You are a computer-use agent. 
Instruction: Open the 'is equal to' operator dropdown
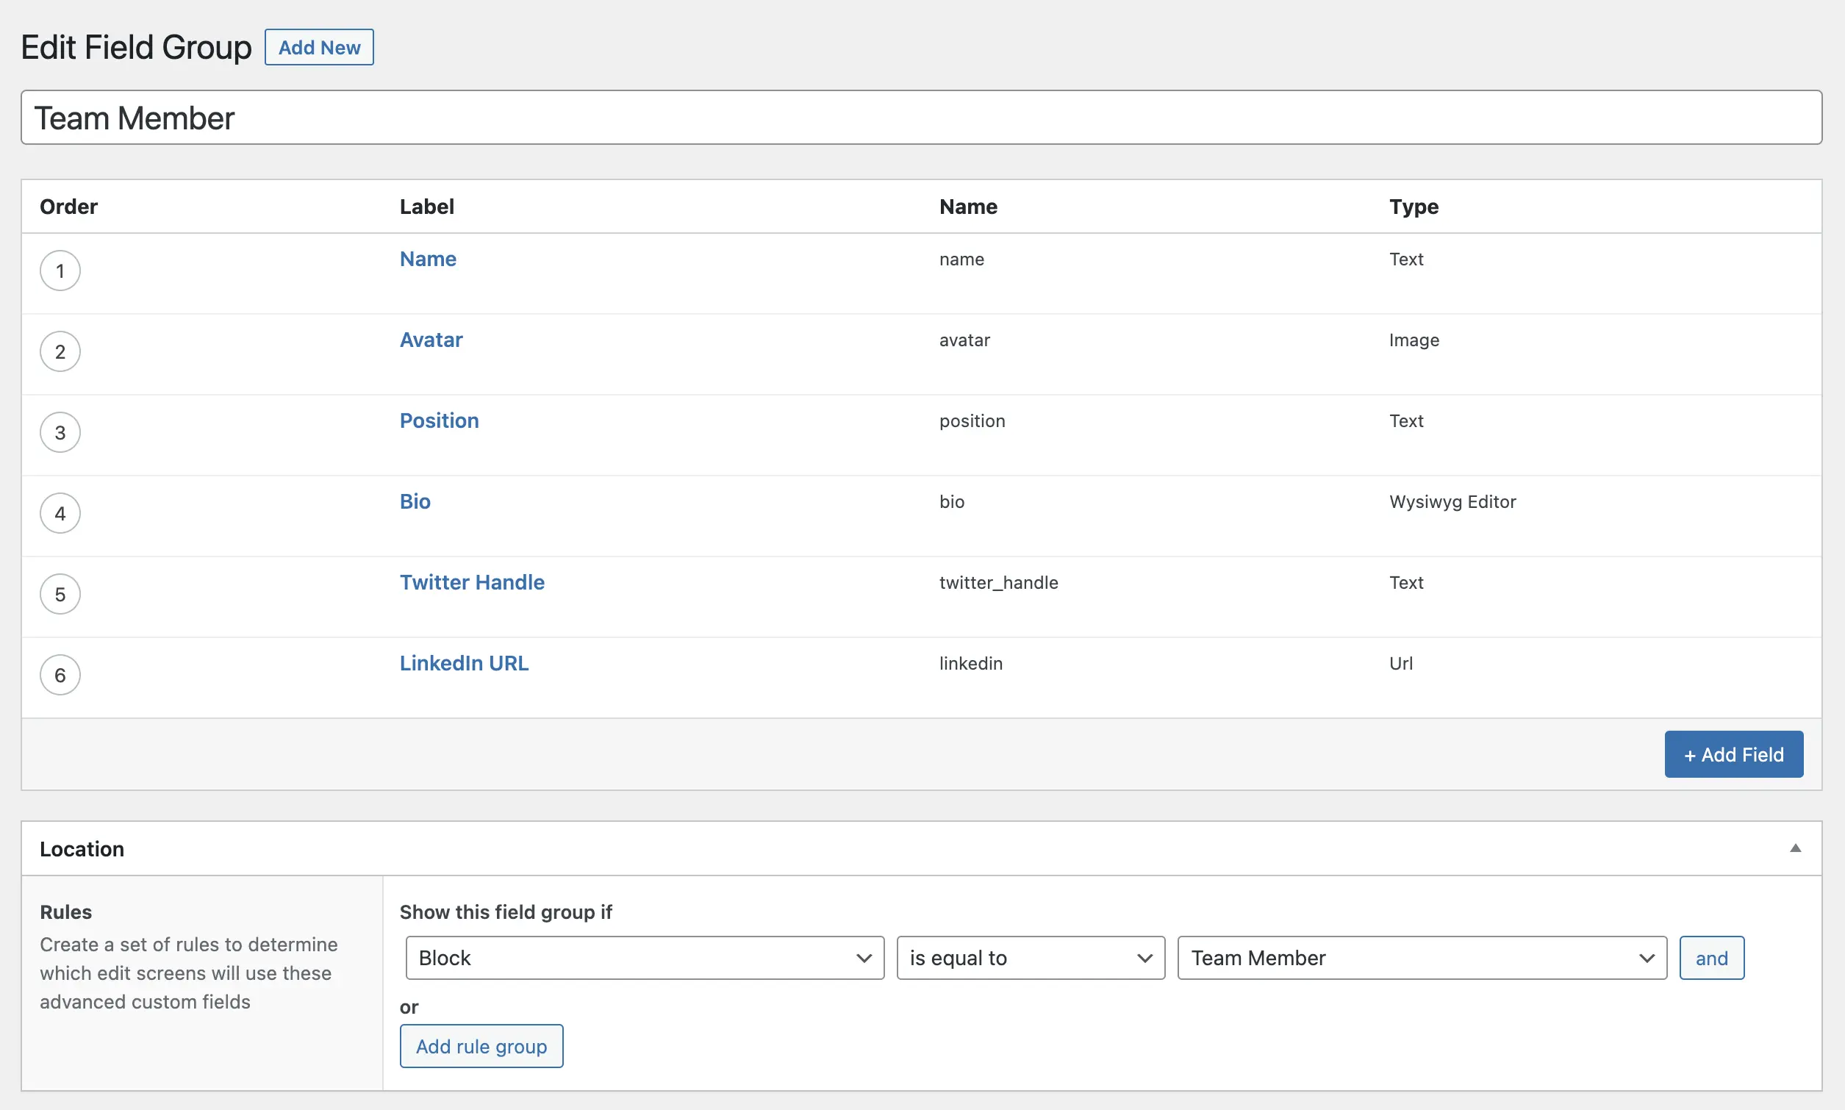[x=1031, y=957]
